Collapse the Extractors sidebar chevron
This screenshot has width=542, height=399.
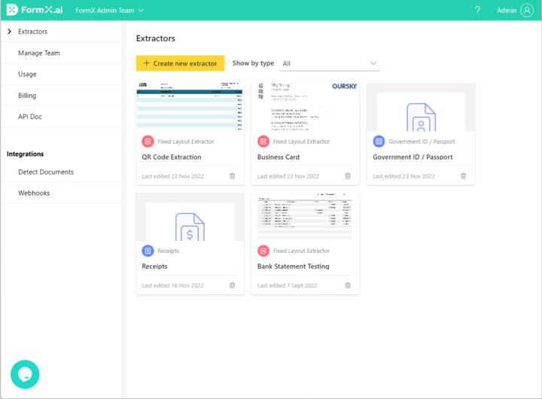point(8,32)
